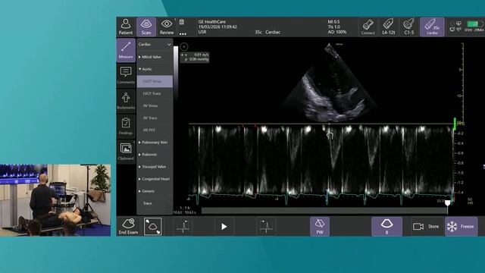Expand the Pulmonary Vein group
This screenshot has height=273, width=485.
coord(155,143)
